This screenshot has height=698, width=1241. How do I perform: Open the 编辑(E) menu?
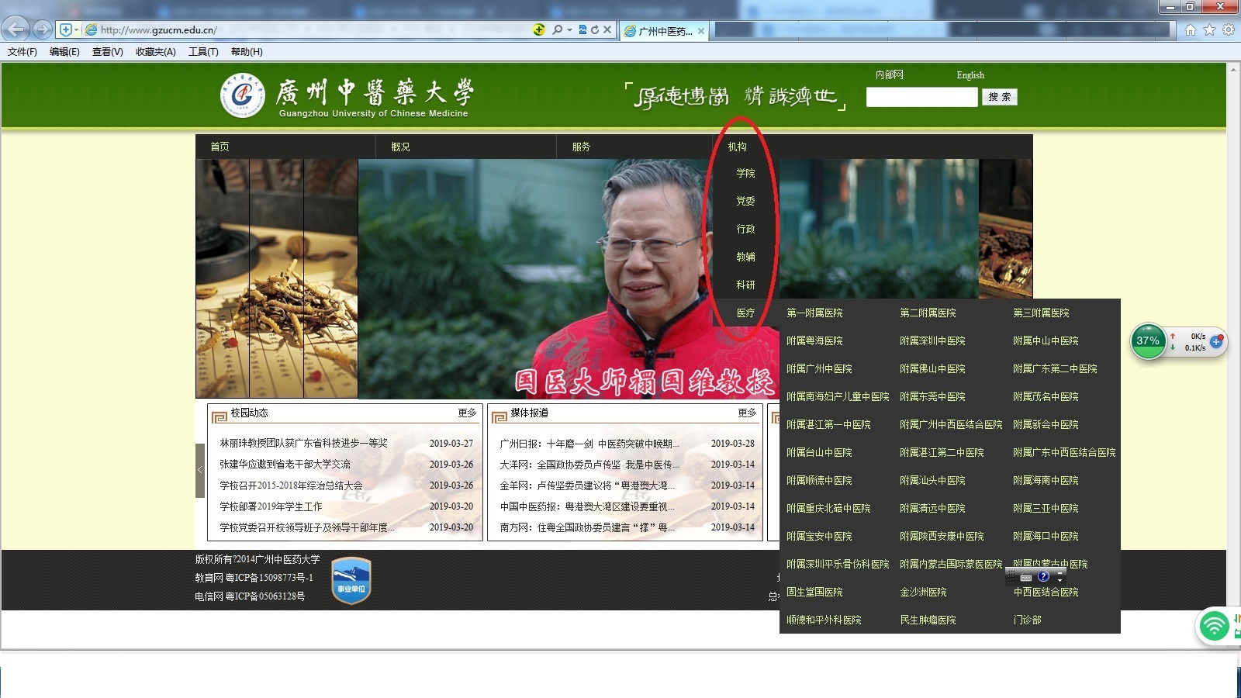64,52
